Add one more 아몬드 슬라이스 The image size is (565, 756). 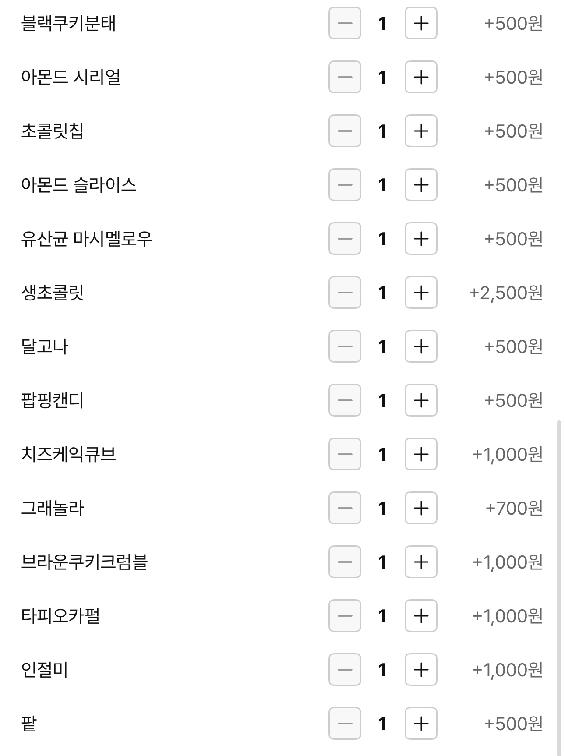421,185
